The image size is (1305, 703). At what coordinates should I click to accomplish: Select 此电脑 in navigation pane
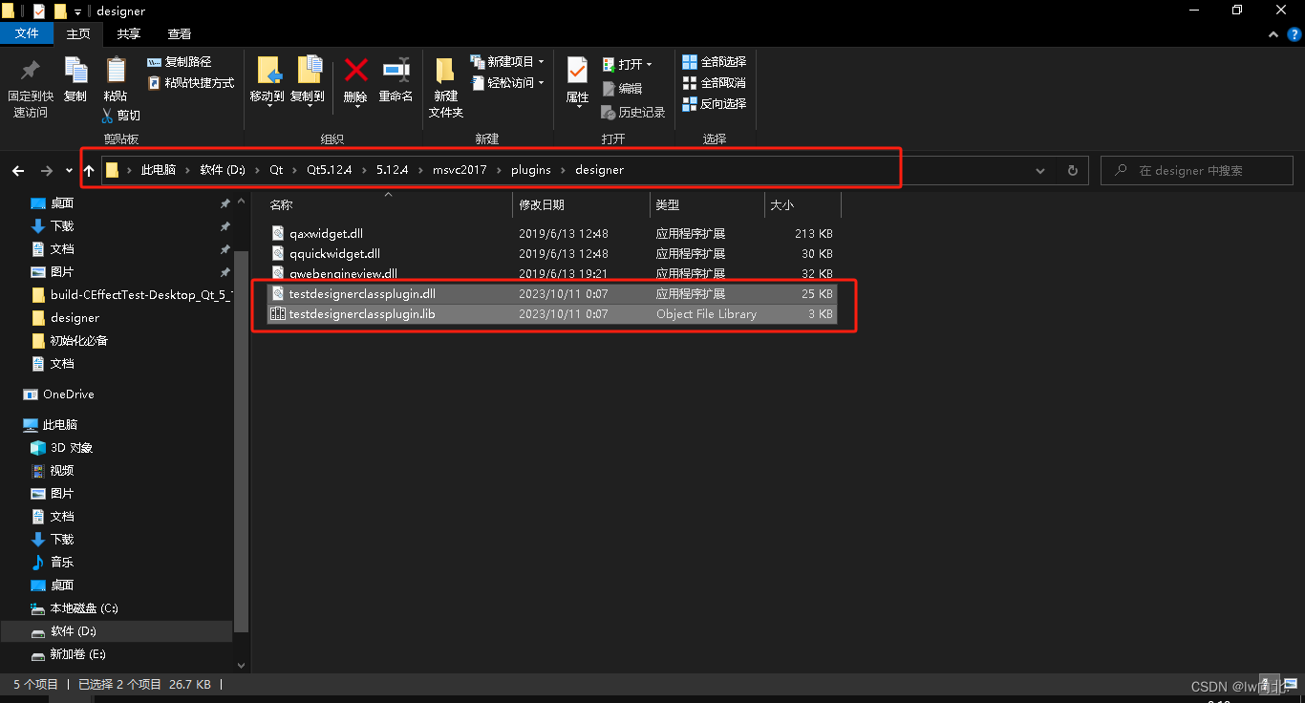[60, 425]
